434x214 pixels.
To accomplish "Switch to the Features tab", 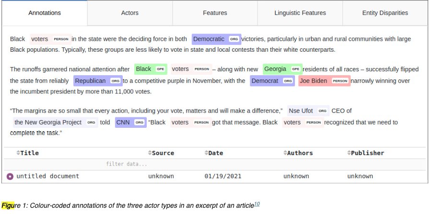I will [x=215, y=13].
